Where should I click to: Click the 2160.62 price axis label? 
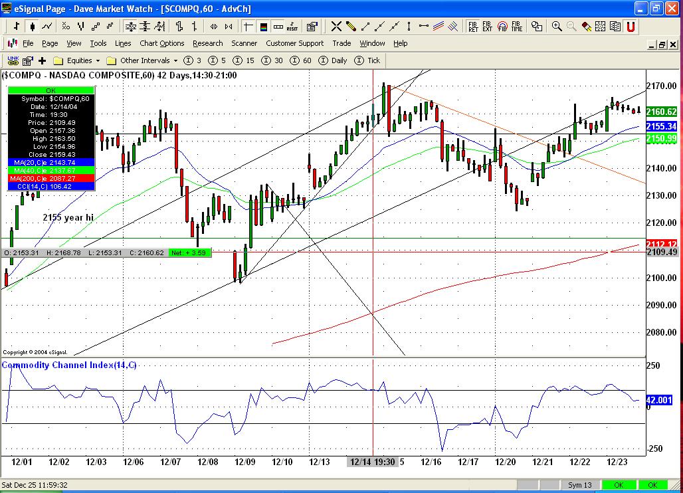(661, 112)
